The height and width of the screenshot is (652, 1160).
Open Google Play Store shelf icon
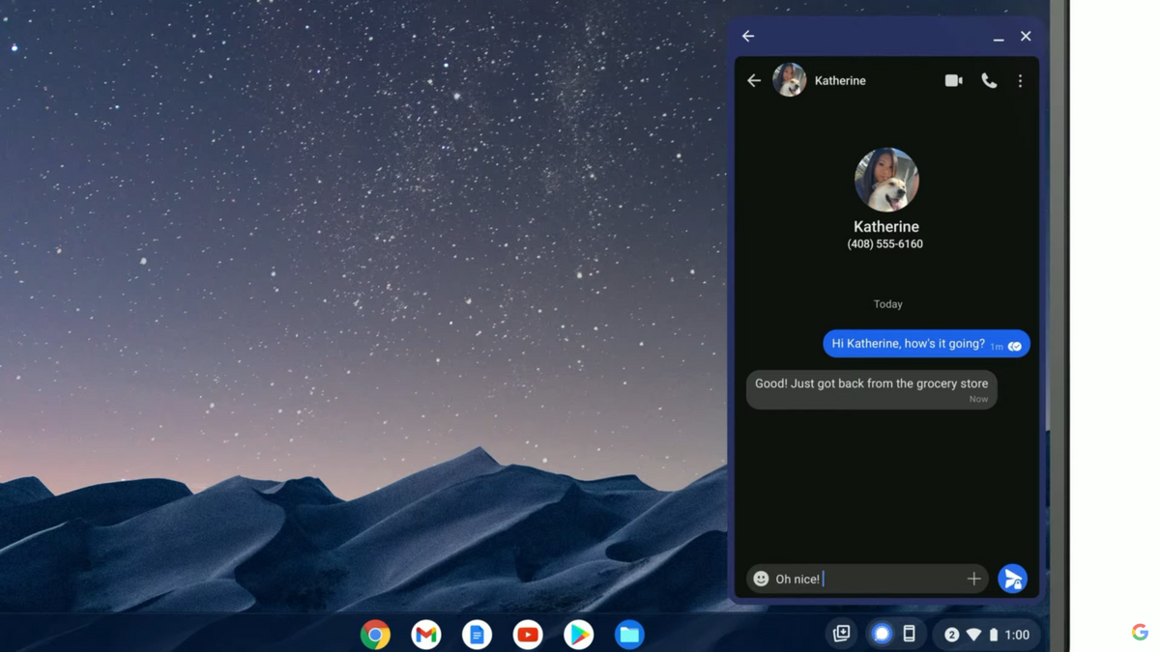[x=578, y=635]
